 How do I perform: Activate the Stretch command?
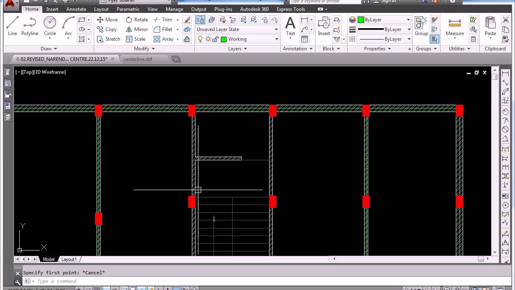point(109,39)
